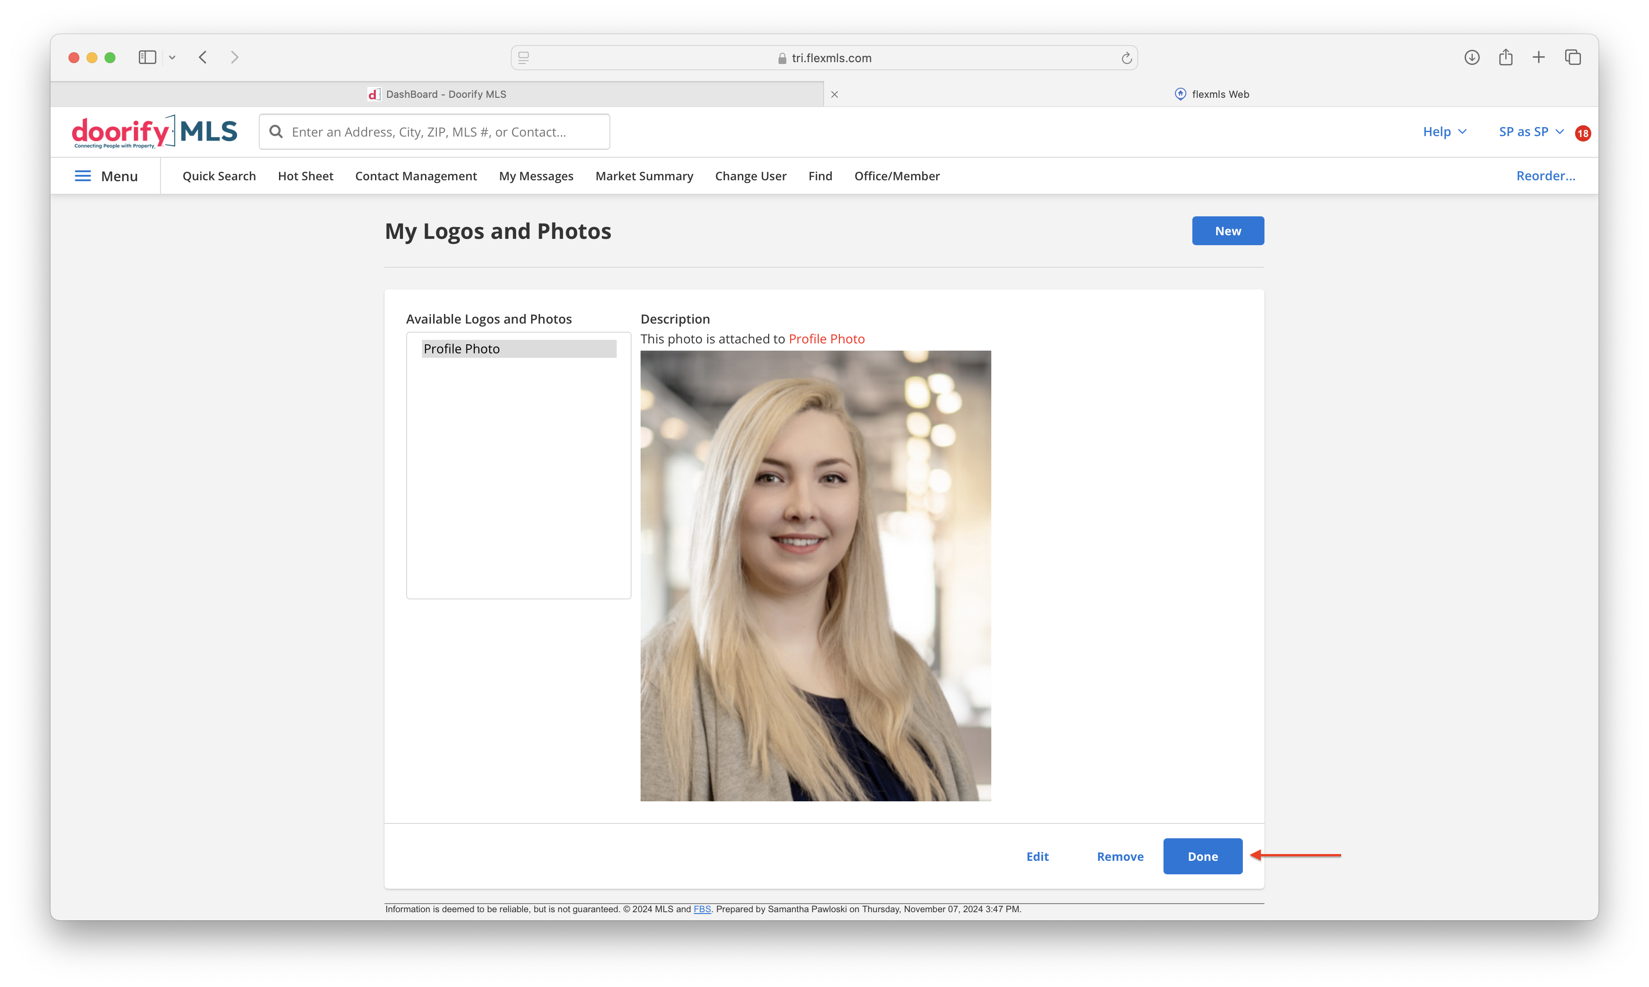Expand the sidebar options chevron
The image size is (1649, 987).
(x=172, y=57)
